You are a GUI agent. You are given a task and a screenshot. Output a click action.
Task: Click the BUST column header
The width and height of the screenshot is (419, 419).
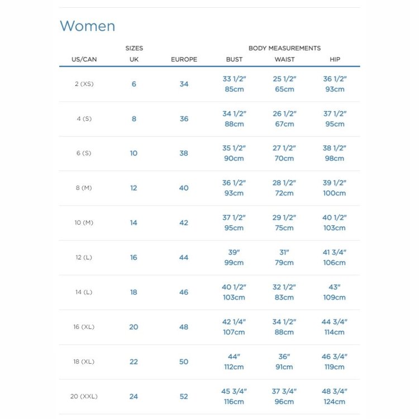234,60
